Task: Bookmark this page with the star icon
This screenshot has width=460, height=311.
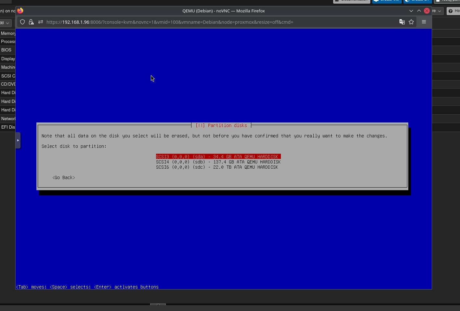Action: [x=411, y=22]
